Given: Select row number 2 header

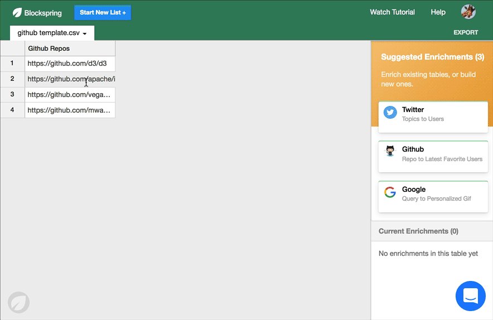Looking at the screenshot, I should [x=12, y=79].
